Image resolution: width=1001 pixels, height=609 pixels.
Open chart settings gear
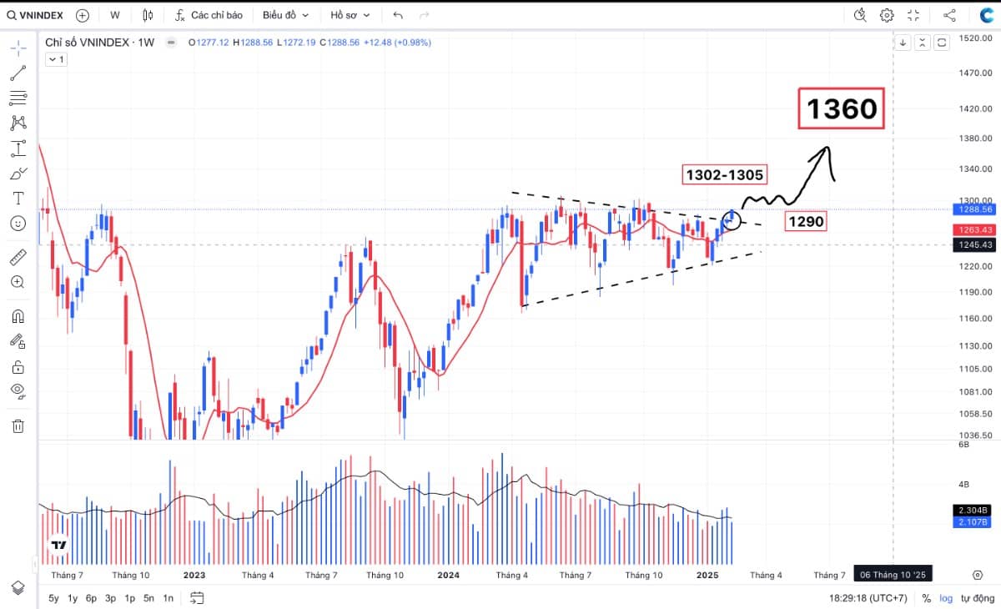(887, 15)
